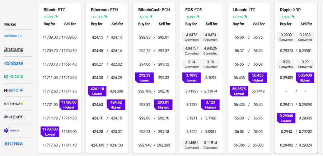Click the 3.14 Converted EOS buy price
The height and width of the screenshot is (156, 323).
pos(192,64)
